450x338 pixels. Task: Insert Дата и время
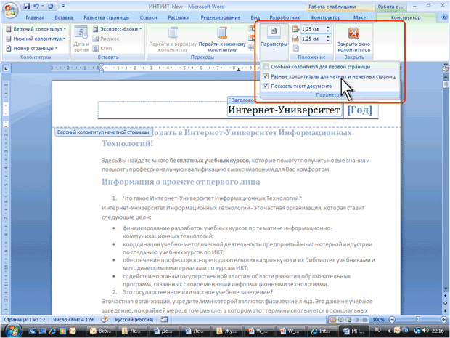tap(81, 39)
